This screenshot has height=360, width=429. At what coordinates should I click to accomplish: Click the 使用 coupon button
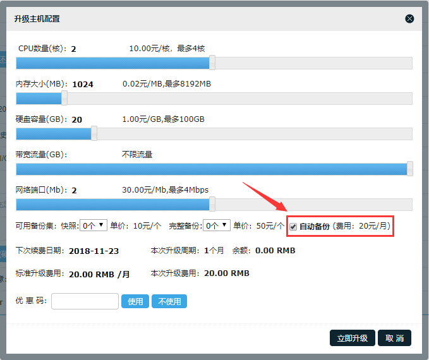(136, 302)
